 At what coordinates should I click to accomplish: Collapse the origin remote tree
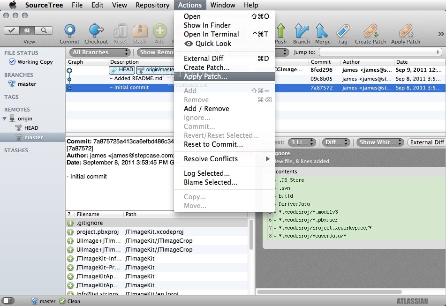(5, 119)
